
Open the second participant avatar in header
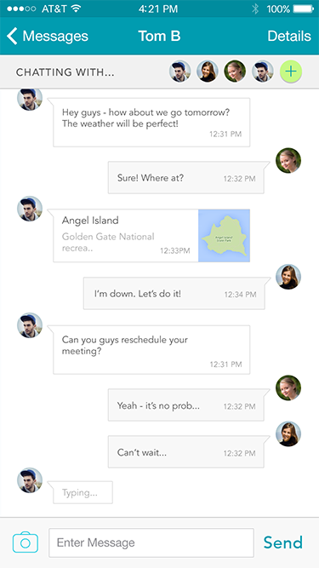208,71
